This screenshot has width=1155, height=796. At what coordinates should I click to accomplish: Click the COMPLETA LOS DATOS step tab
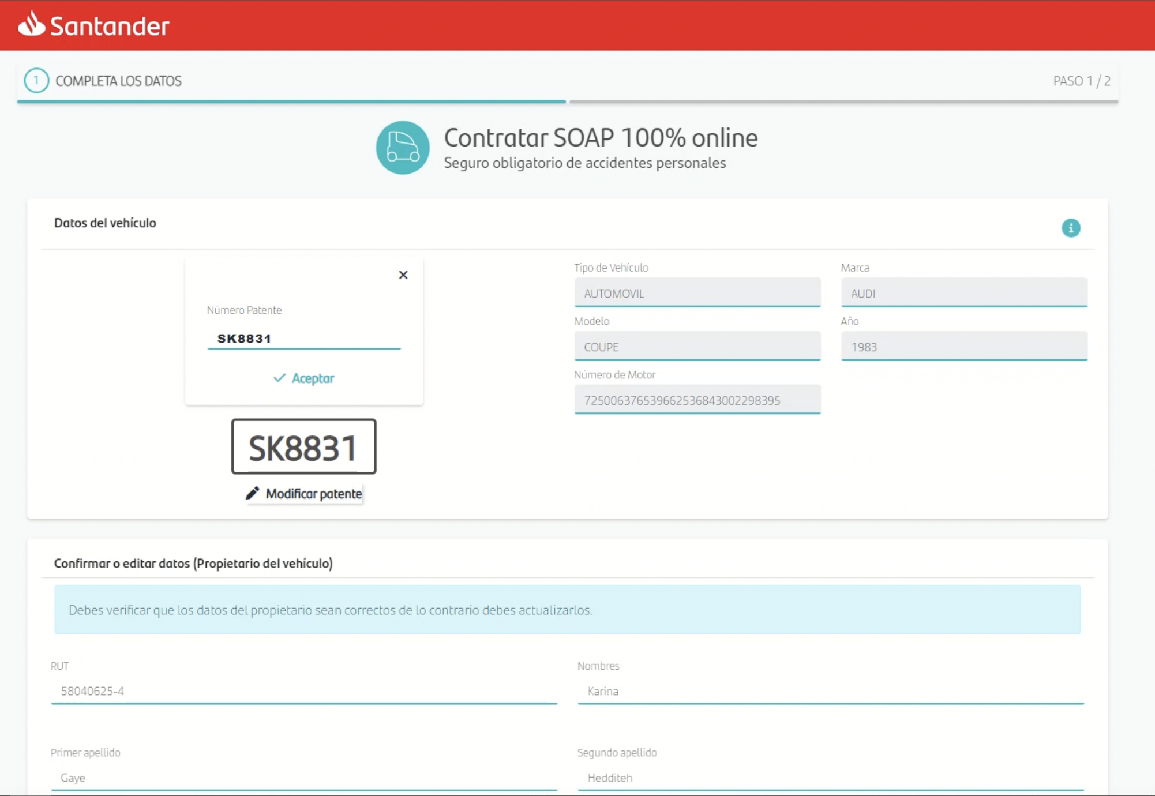click(118, 81)
